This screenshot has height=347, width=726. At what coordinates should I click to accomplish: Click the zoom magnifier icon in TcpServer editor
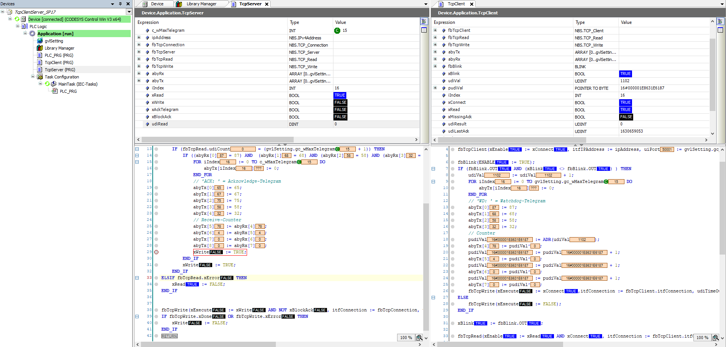click(x=419, y=338)
